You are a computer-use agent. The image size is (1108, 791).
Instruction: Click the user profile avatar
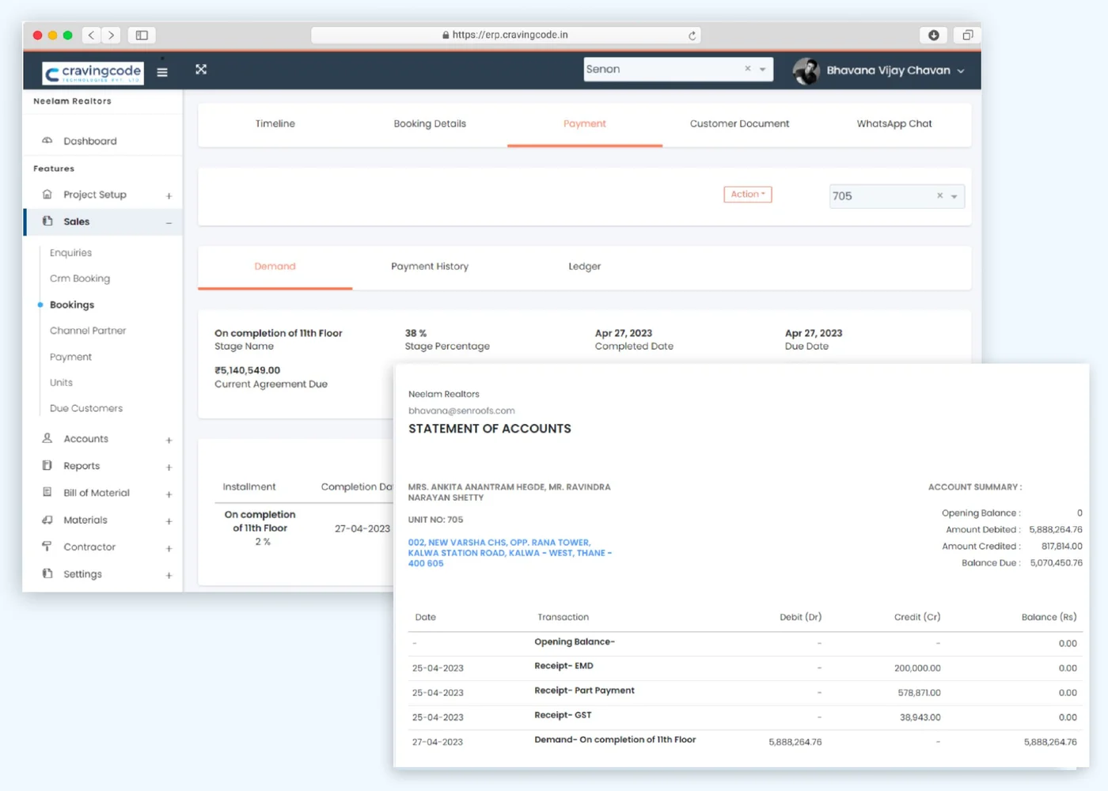pyautogui.click(x=806, y=71)
